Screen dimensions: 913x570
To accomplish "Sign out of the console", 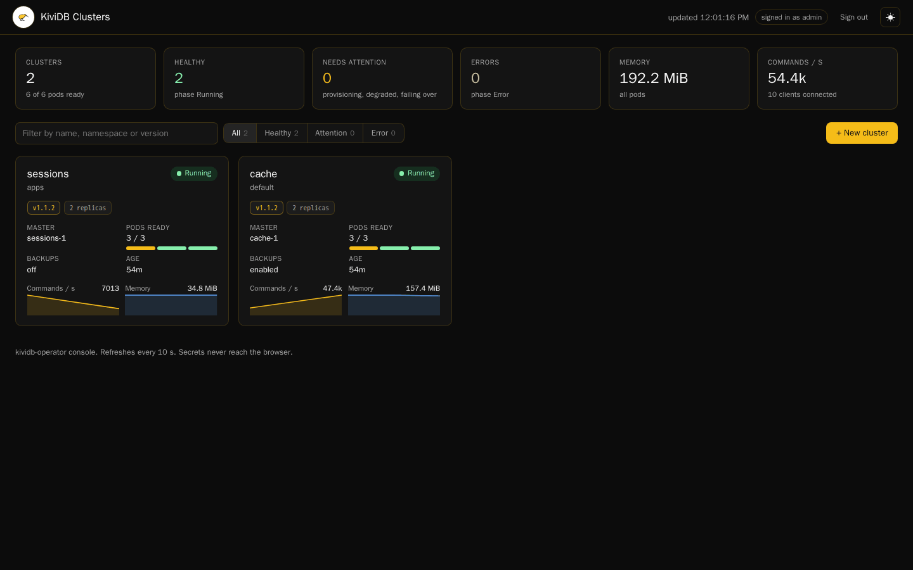I will point(853,17).
